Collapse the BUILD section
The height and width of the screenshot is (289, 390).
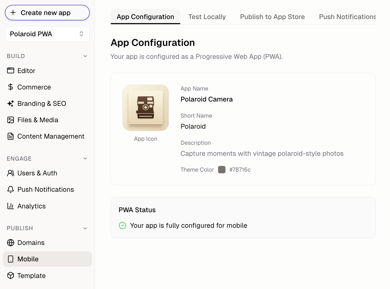[85, 56]
